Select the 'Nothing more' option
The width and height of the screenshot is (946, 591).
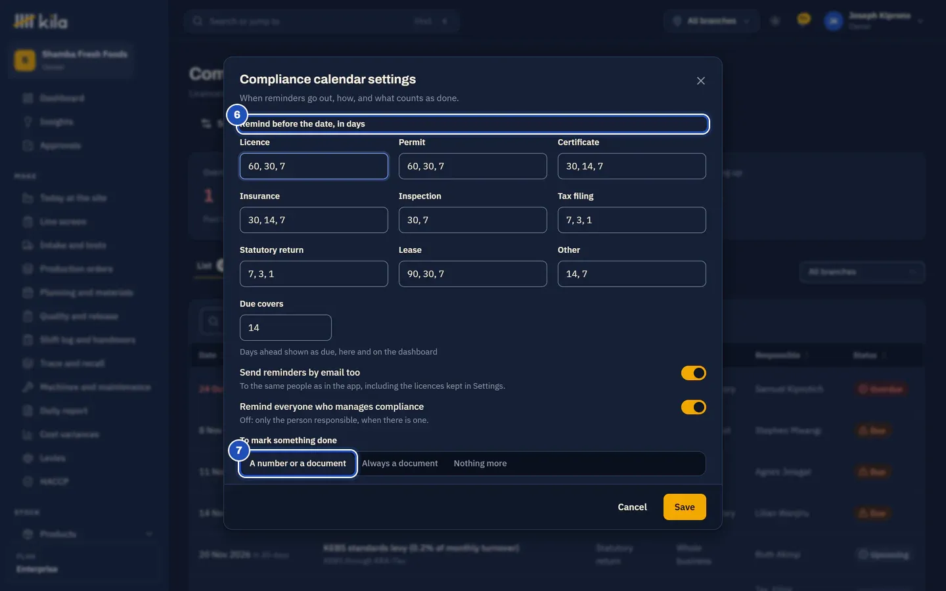[480, 464]
